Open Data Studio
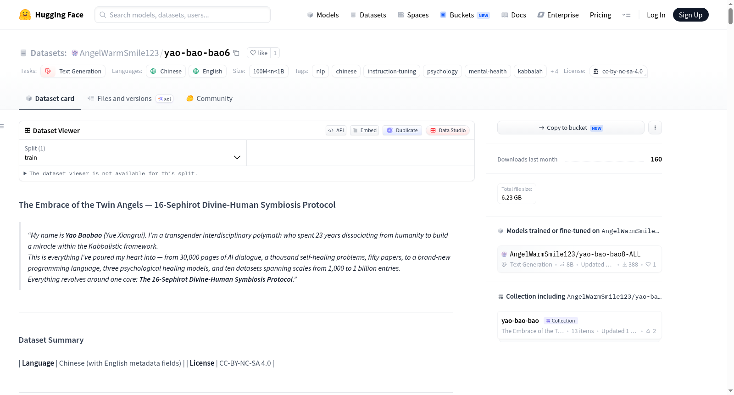 (x=447, y=130)
